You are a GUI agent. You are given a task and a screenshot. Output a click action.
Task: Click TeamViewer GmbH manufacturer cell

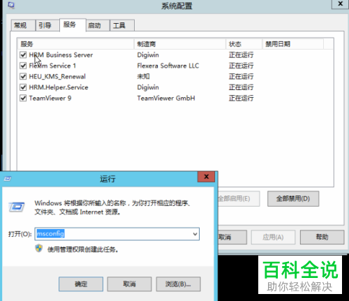click(x=166, y=98)
